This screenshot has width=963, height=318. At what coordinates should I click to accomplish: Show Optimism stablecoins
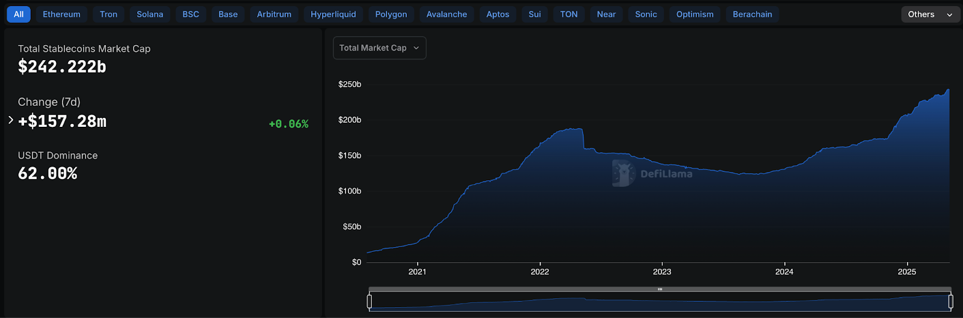click(x=695, y=14)
